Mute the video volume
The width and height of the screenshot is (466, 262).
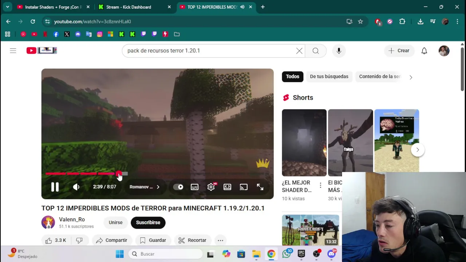(x=76, y=187)
